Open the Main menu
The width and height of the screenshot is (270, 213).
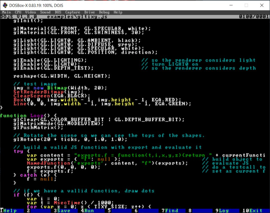6,12
